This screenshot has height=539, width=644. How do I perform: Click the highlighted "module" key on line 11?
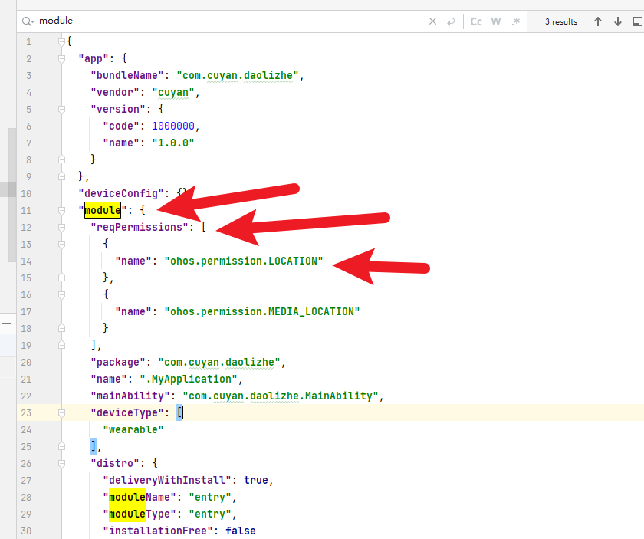click(x=103, y=210)
